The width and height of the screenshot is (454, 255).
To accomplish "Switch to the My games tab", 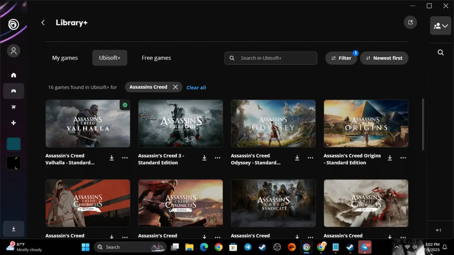I will click(65, 58).
